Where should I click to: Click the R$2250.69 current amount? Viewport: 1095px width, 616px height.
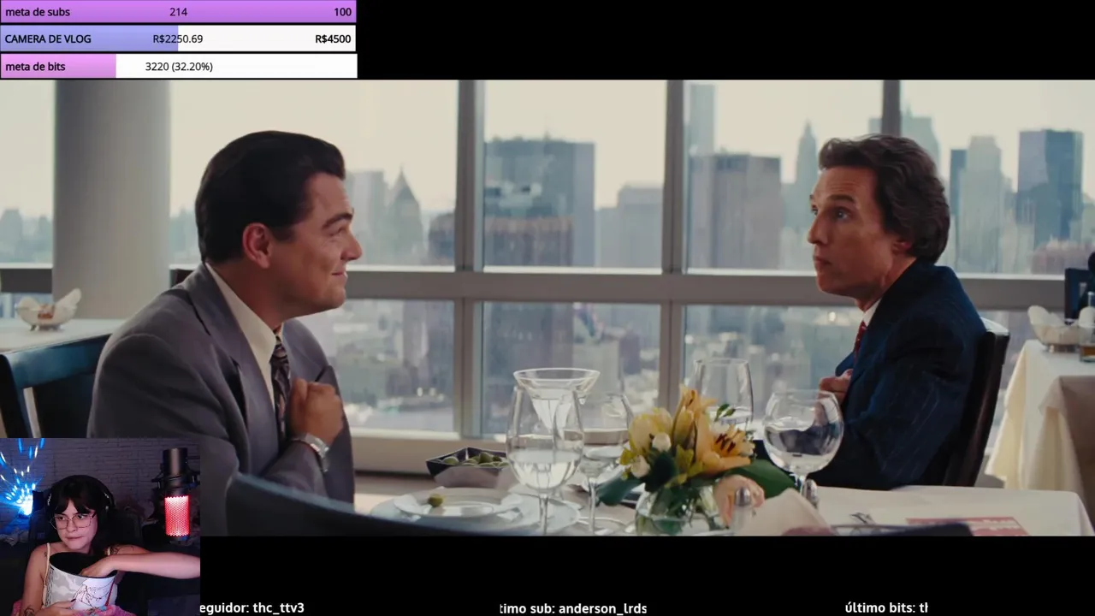pos(178,38)
